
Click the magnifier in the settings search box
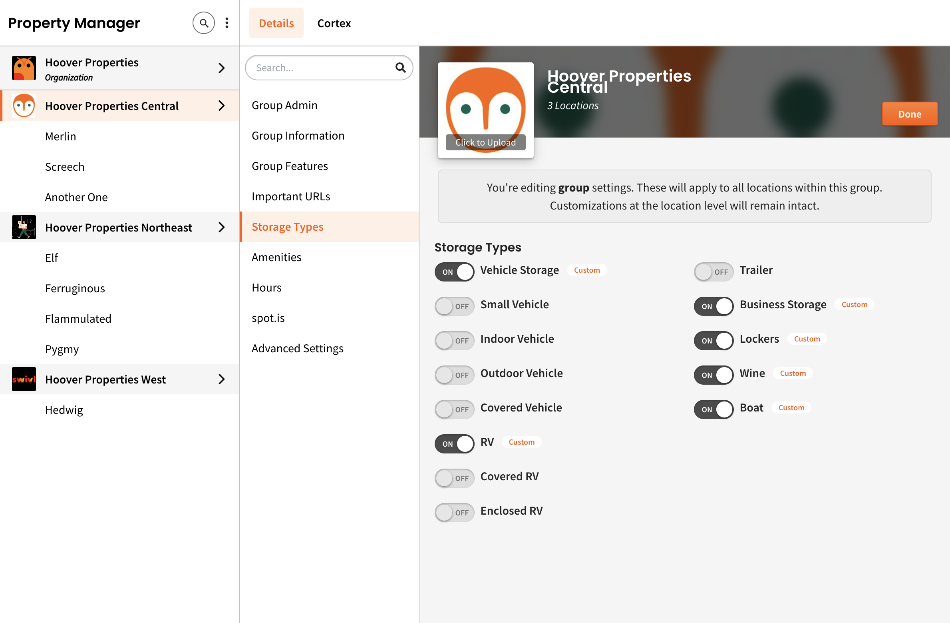pos(400,68)
